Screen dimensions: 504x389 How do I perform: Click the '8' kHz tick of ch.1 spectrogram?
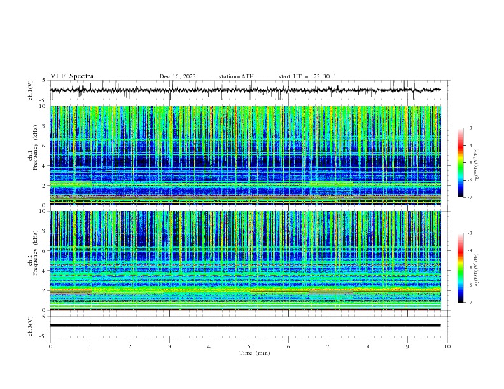(x=45, y=126)
